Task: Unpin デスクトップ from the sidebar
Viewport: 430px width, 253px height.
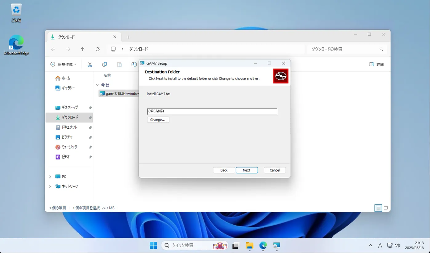Action: [x=90, y=107]
